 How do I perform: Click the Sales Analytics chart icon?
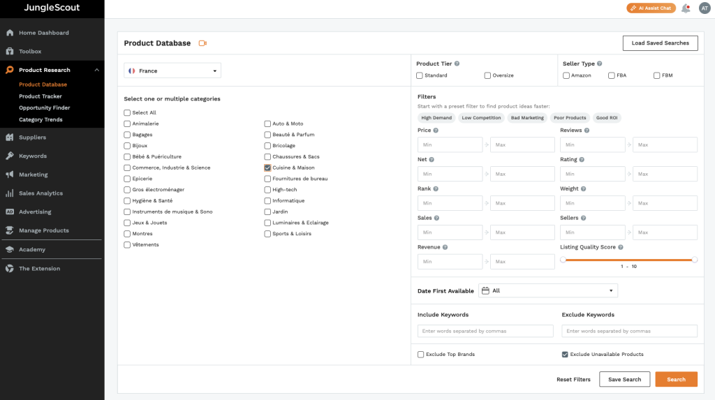click(10, 193)
